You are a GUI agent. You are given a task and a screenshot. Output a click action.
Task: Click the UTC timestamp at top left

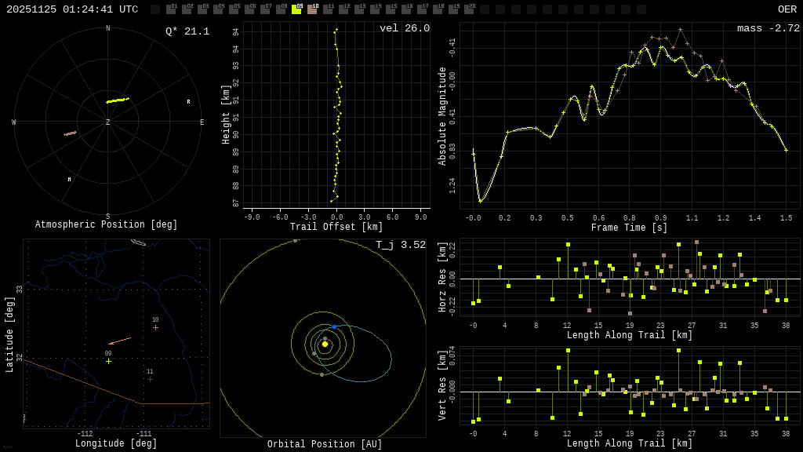pyautogui.click(x=72, y=9)
